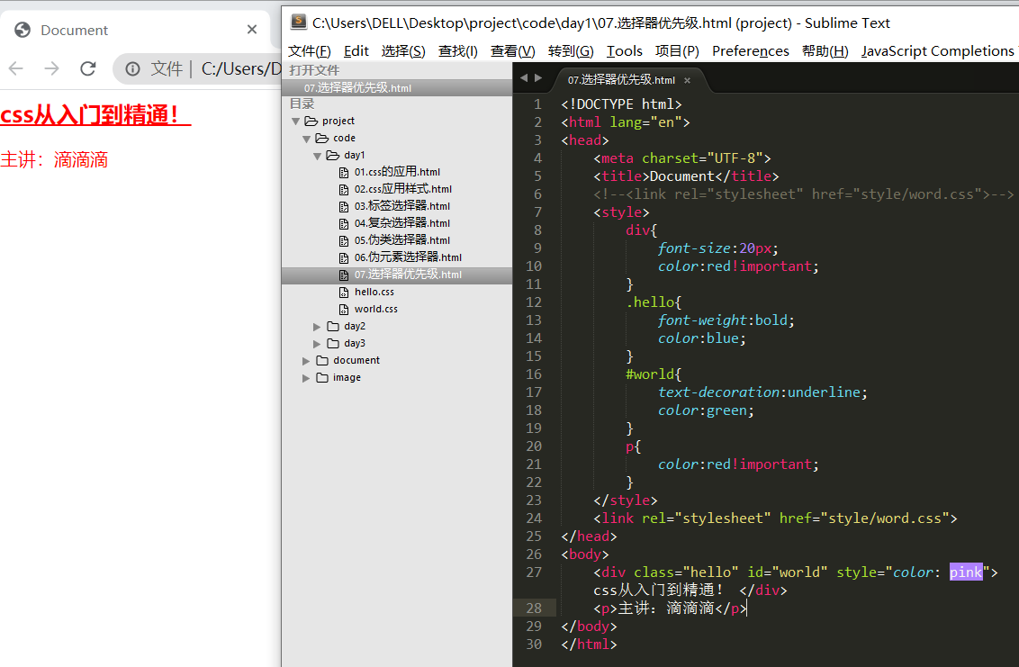The image size is (1019, 667).
Task: Open the Preferences menu
Action: click(750, 50)
